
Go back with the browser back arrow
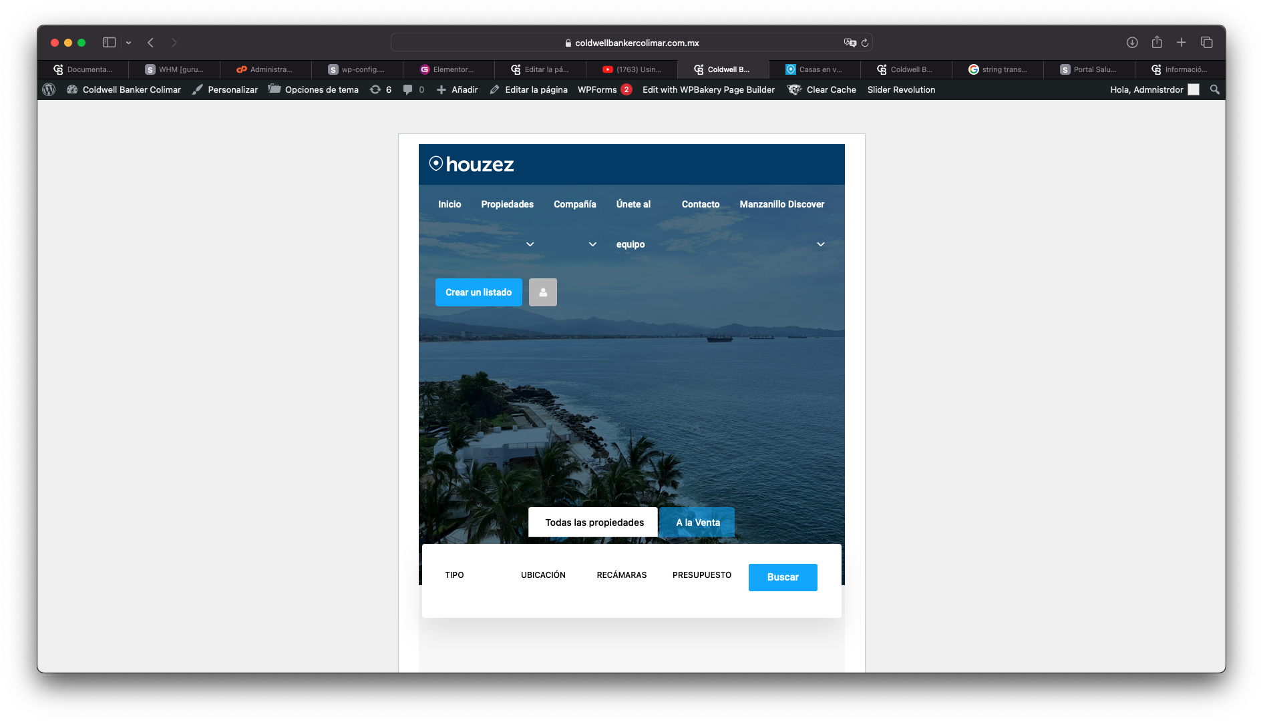[151, 43]
